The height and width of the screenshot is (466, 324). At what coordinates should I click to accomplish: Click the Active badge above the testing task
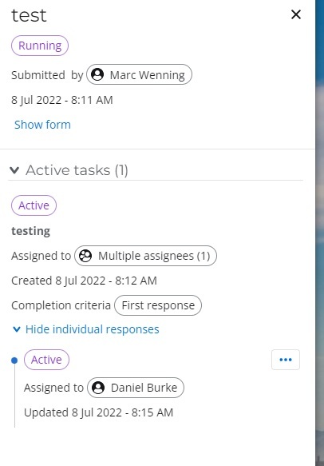(x=34, y=205)
